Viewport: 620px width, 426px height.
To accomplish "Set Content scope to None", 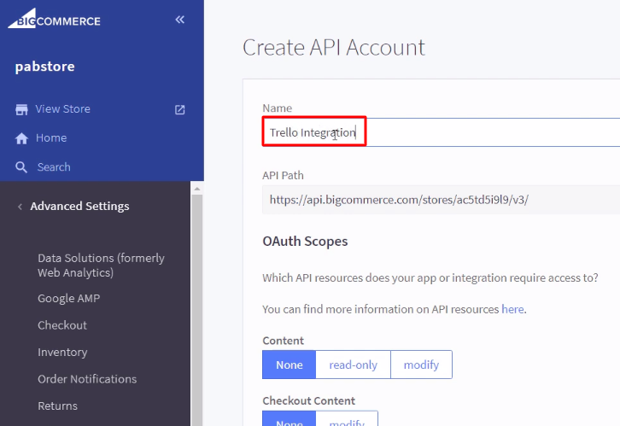I will click(x=289, y=365).
